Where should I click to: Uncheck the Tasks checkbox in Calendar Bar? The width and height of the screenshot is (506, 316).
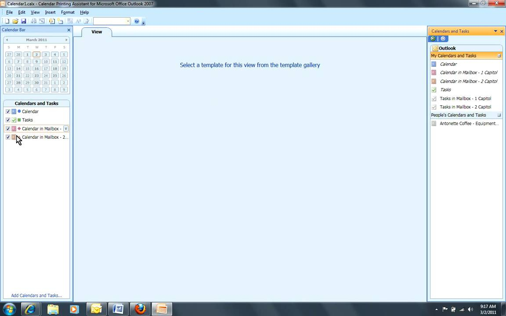click(x=8, y=120)
